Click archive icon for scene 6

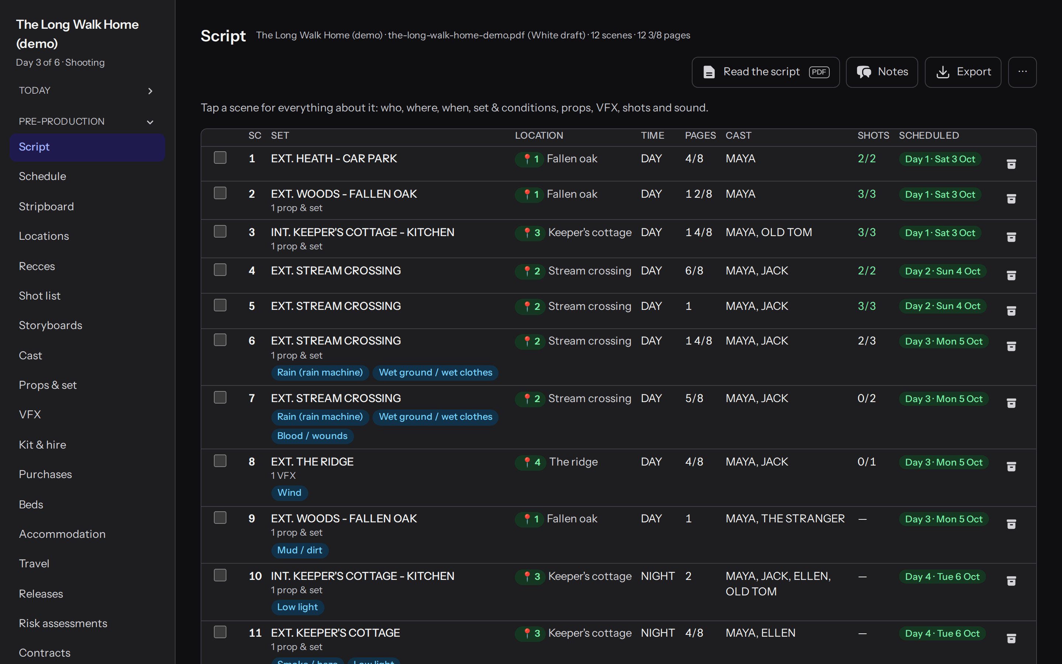[x=1011, y=346]
